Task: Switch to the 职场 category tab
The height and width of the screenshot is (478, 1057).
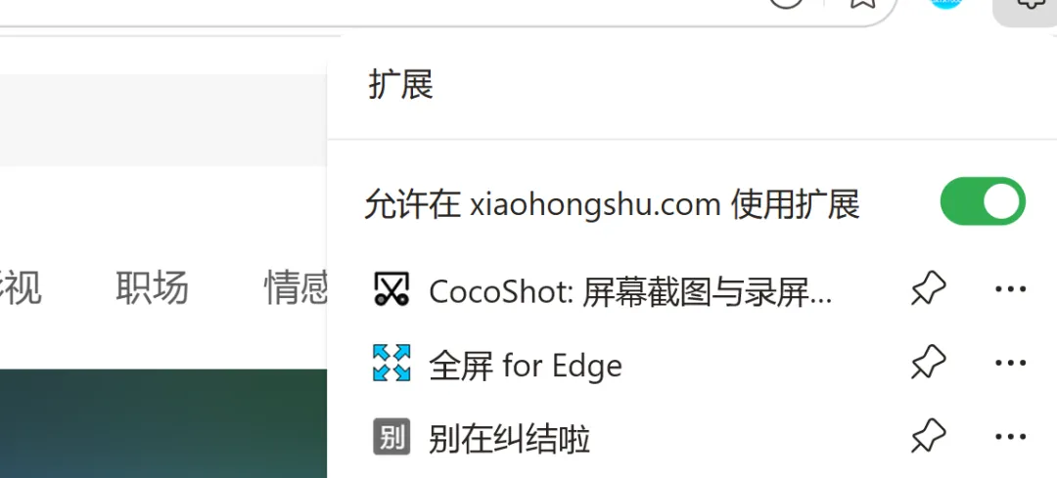Action: click(x=152, y=287)
